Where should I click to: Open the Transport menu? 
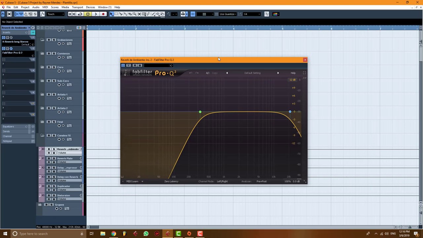(77, 7)
